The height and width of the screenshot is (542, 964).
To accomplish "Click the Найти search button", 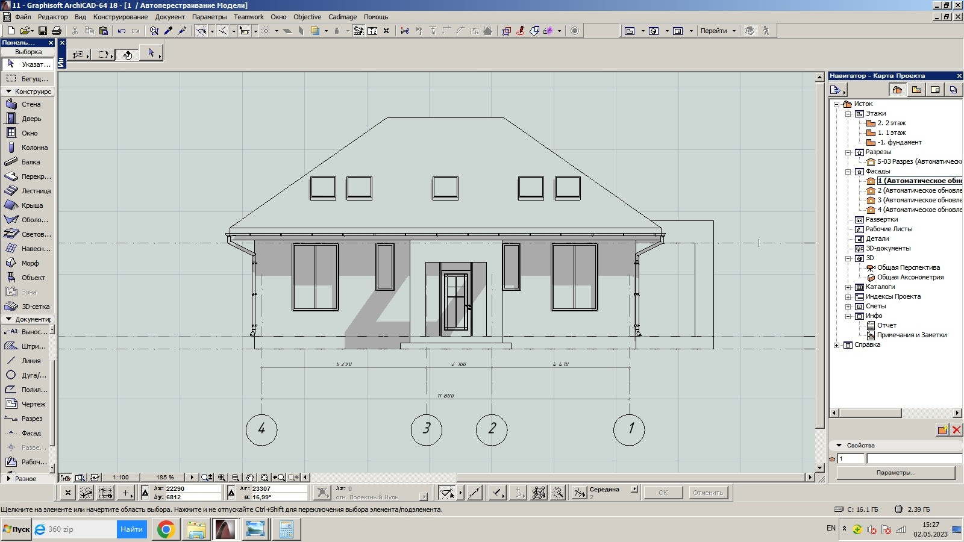I will click(x=131, y=529).
